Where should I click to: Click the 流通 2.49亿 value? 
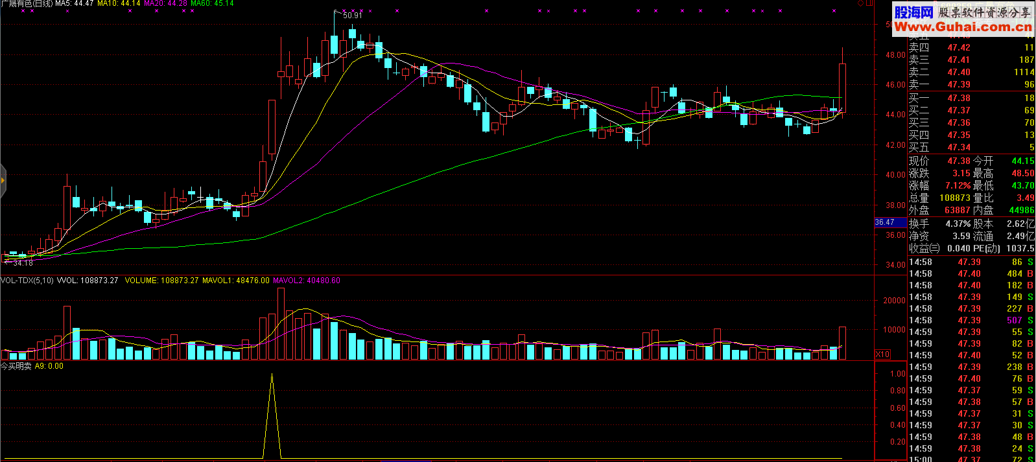coord(1021,236)
